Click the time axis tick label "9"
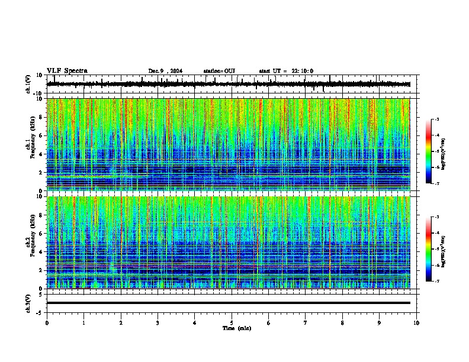469x362 pixels. [x=379, y=323]
